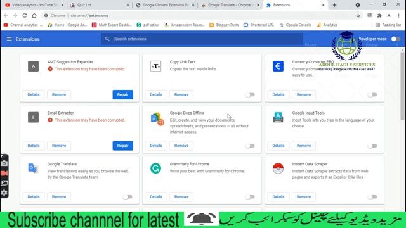The image size is (406, 228).
Task: Remove the Copy Link Text extension
Action: coord(181,94)
